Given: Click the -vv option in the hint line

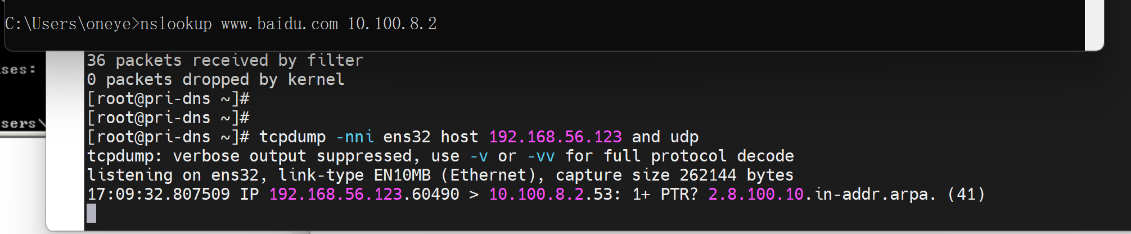Looking at the screenshot, I should (540, 156).
